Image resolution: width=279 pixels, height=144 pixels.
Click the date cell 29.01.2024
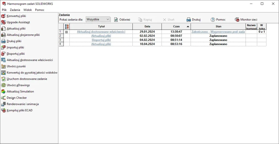[147, 32]
